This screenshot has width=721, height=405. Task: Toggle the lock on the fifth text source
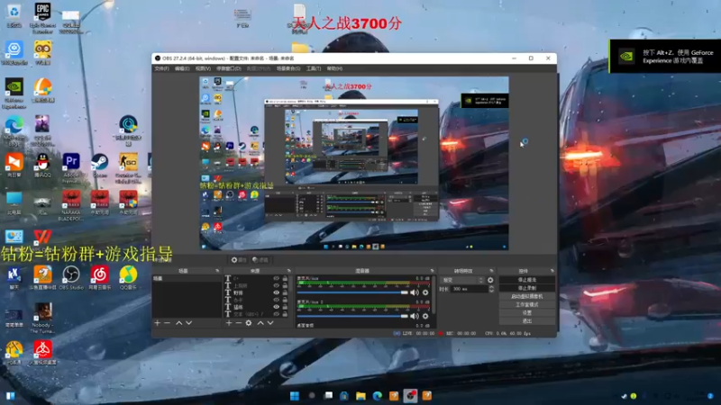(x=285, y=307)
